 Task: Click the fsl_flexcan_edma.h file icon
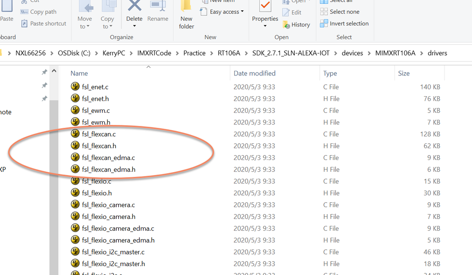coord(75,169)
